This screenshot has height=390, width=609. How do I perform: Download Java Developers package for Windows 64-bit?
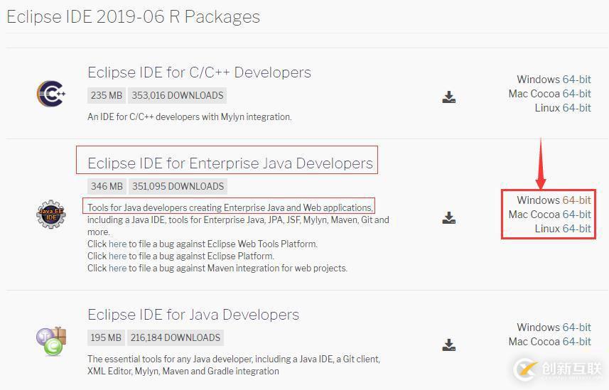[x=576, y=327]
